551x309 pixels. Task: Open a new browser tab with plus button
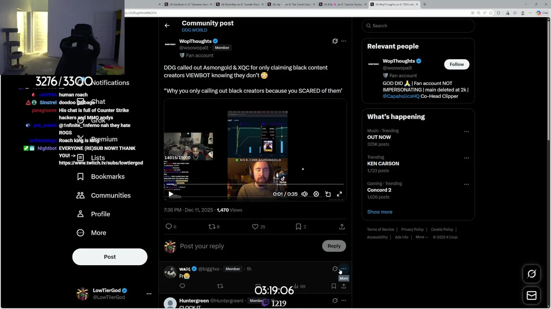click(x=424, y=4)
